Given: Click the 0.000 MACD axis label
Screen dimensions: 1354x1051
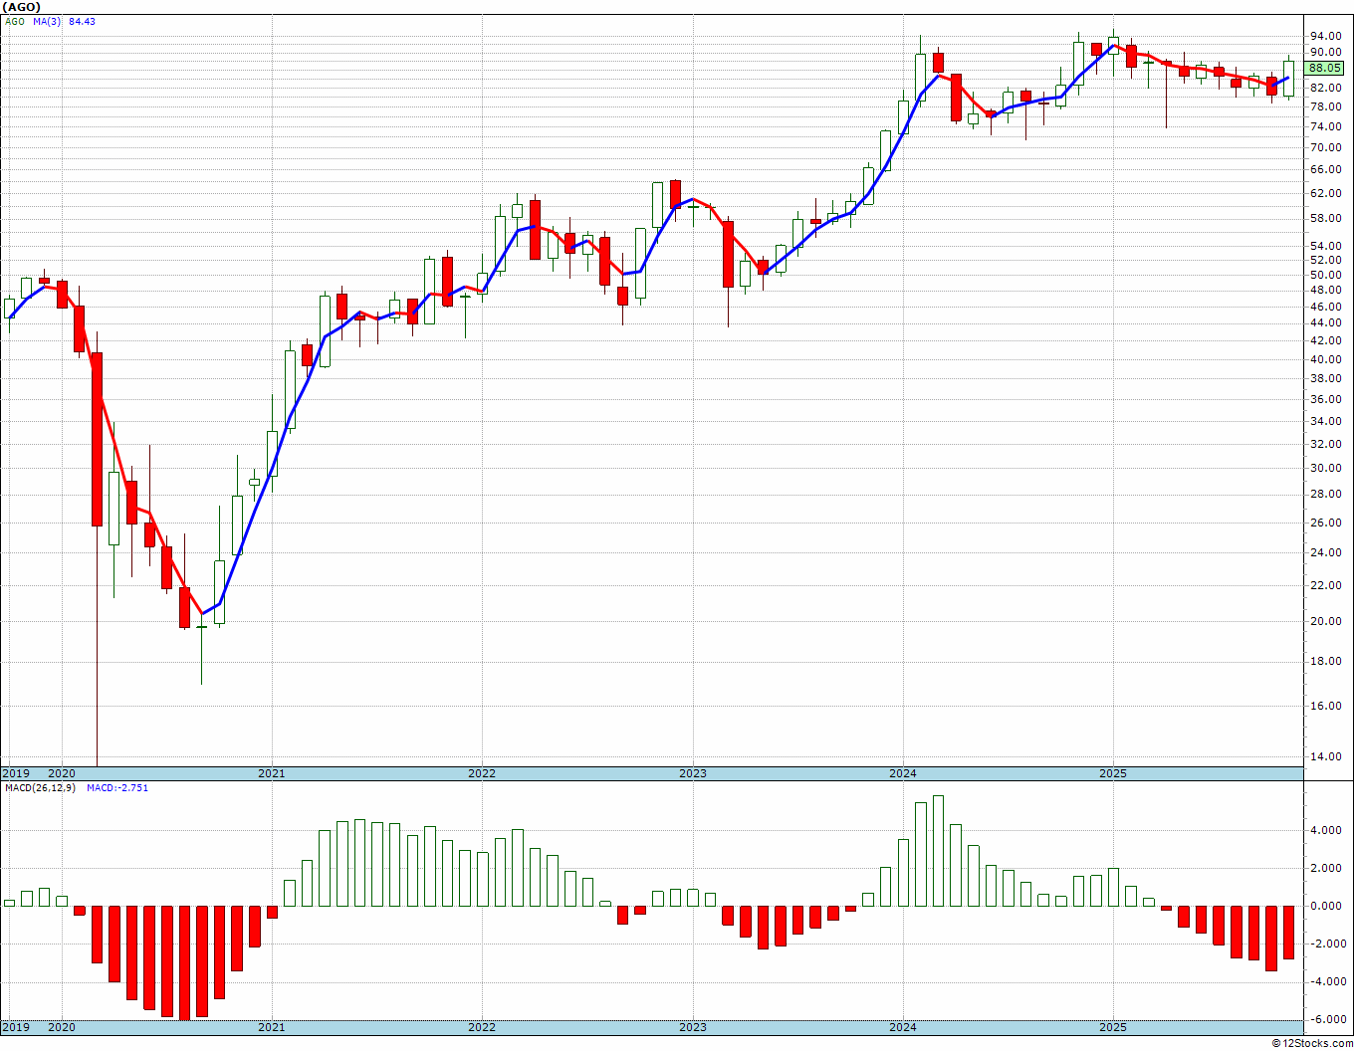Looking at the screenshot, I should (1325, 906).
